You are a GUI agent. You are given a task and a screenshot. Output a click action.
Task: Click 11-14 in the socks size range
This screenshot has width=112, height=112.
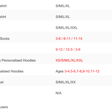point(78,39)
